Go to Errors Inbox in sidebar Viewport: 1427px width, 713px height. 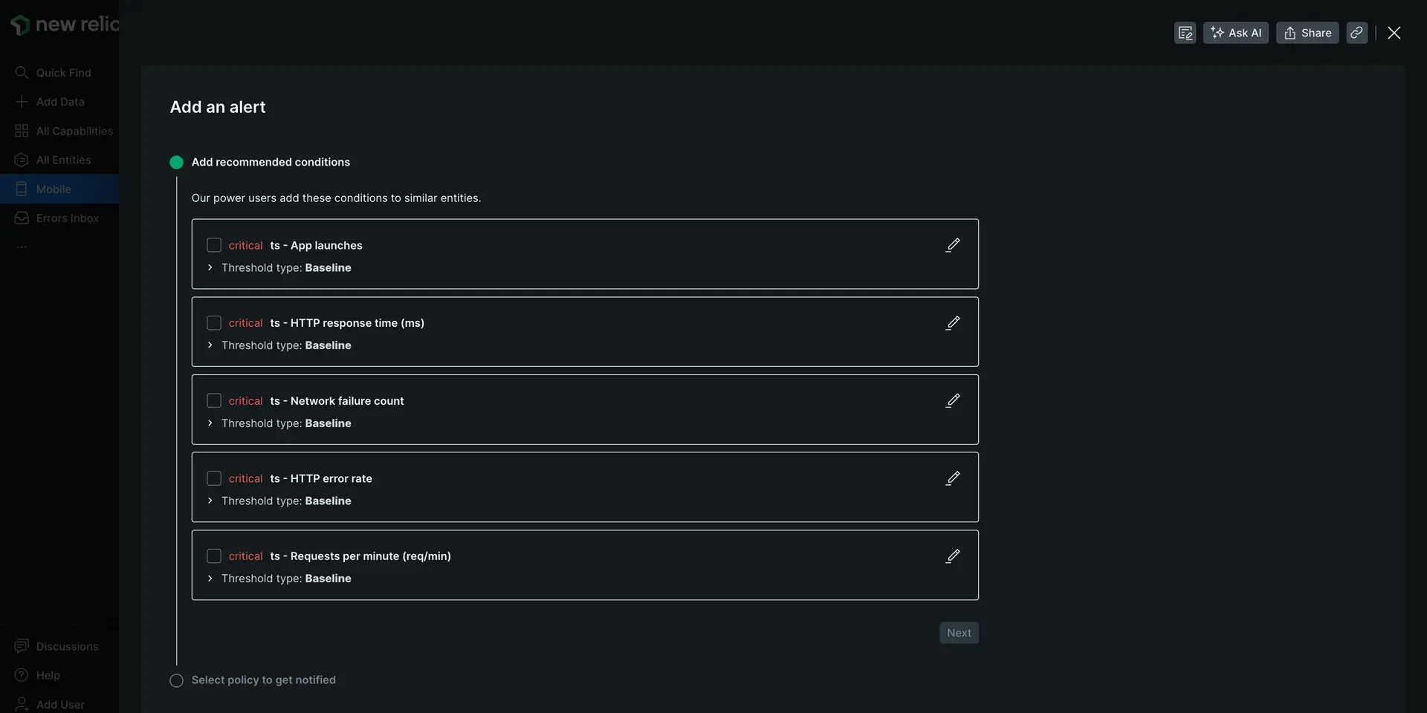tap(67, 218)
